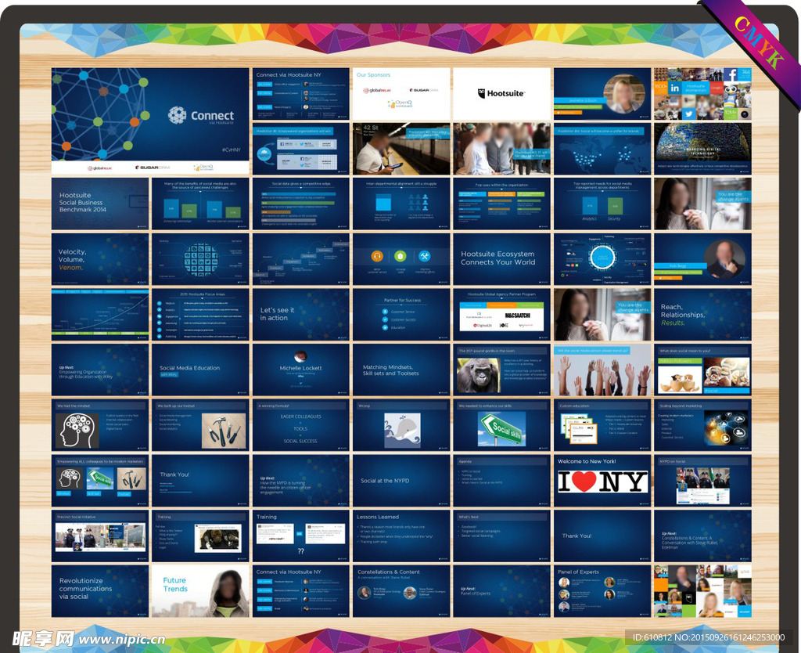801x653 pixels.
Task: Open Inter-departmental alignment still a struggle slide
Action: coord(401,204)
